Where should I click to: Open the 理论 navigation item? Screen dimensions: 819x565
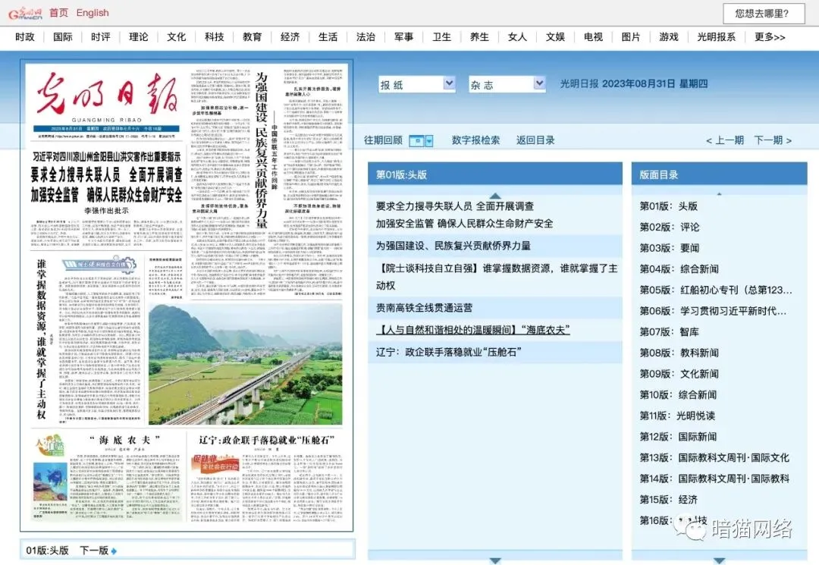(x=139, y=37)
